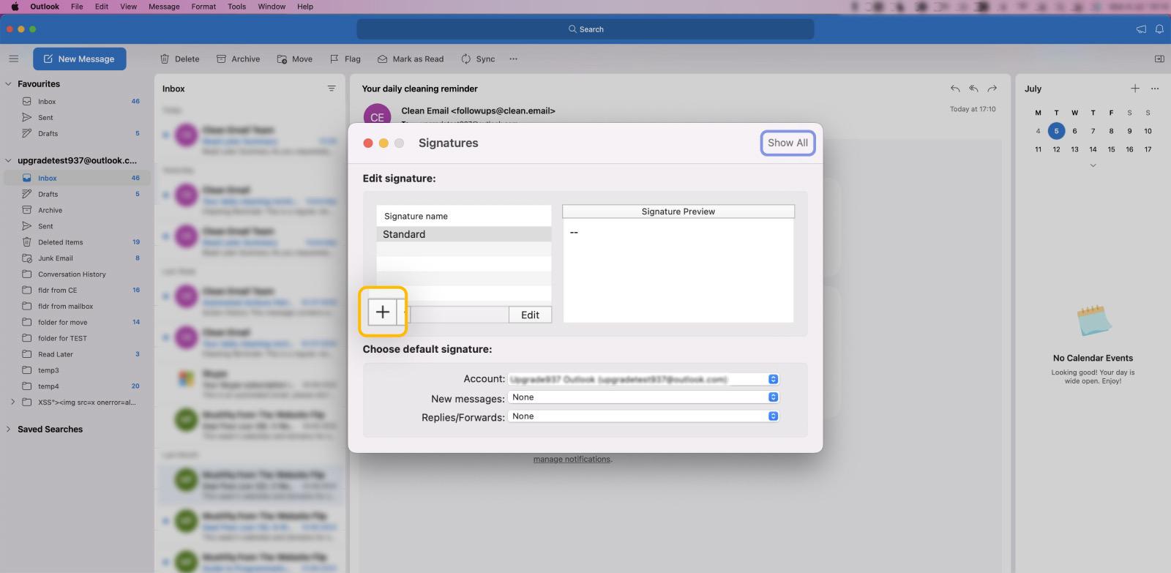The width and height of the screenshot is (1171, 573).
Task: Open the Tools menu
Action: pos(236,7)
